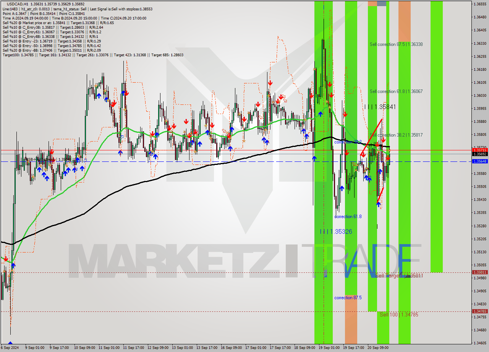The width and height of the screenshot is (489, 352).
Task: Click the red 1.34785 price tag
Action: point(480,311)
